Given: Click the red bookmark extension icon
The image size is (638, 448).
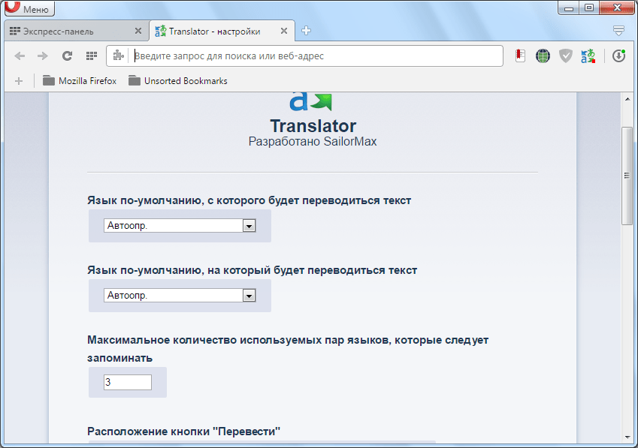Looking at the screenshot, I should pos(520,56).
